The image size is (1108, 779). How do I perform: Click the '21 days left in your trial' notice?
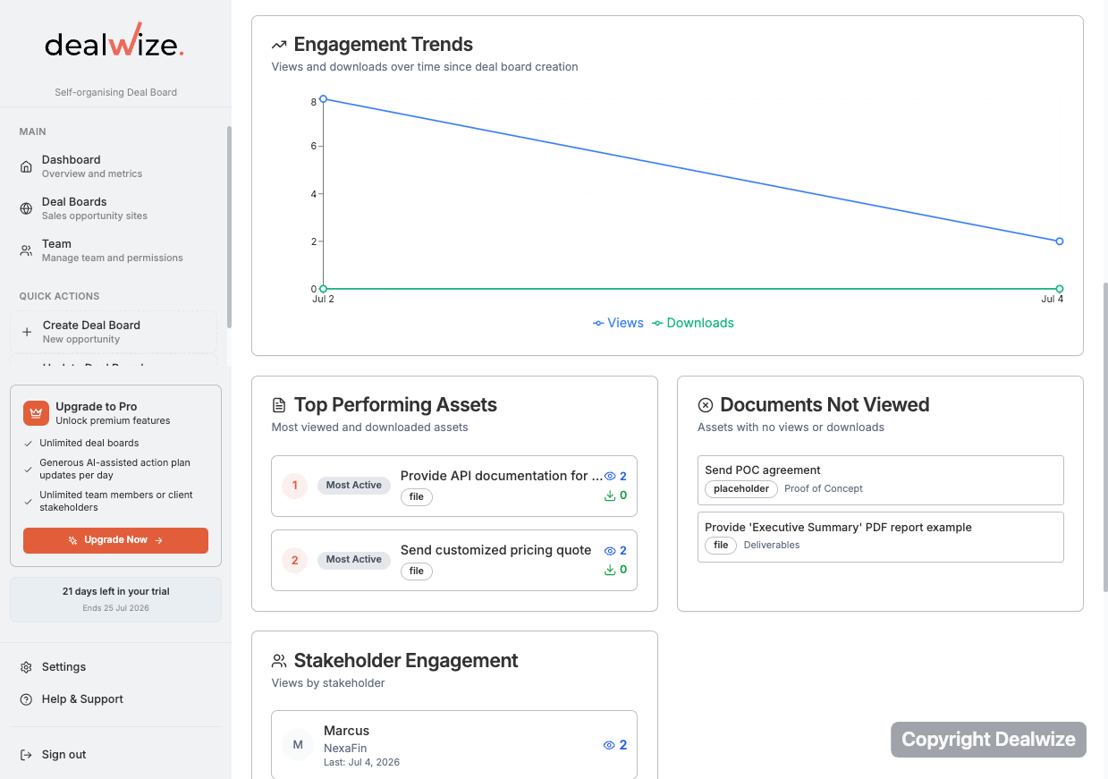pos(115,599)
